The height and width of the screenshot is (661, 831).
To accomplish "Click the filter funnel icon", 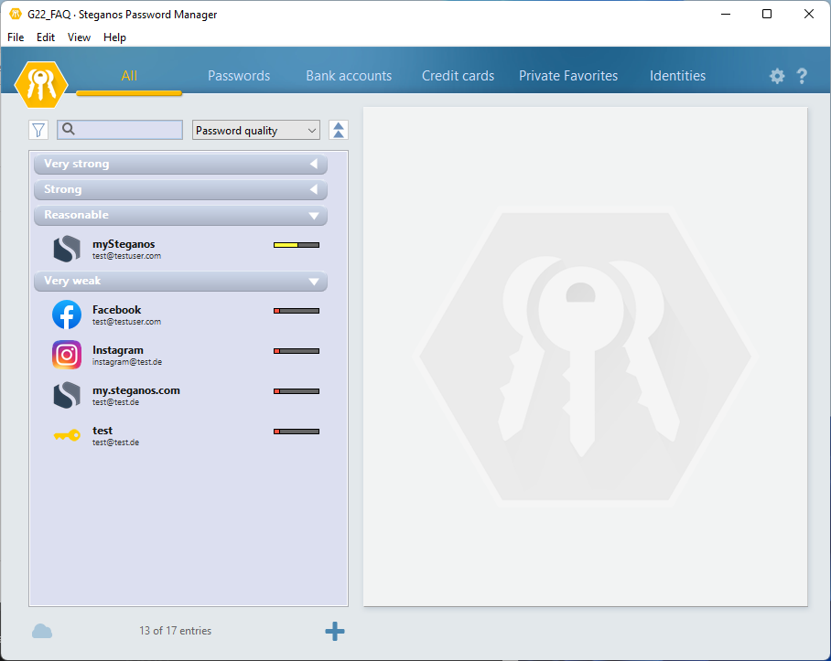I will pyautogui.click(x=38, y=130).
